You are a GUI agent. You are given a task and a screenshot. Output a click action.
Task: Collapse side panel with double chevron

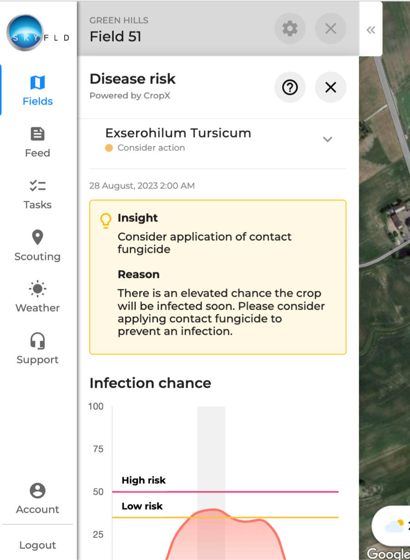coord(371,30)
